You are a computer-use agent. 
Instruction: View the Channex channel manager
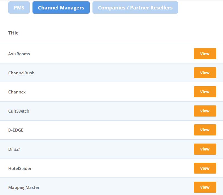(x=205, y=92)
